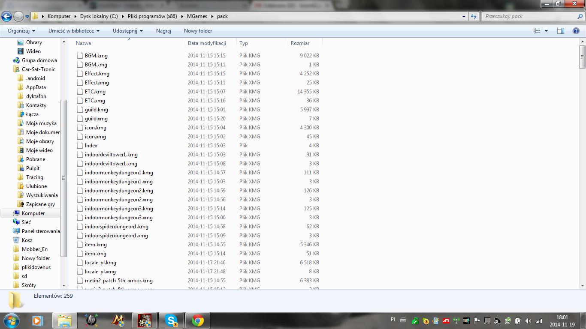This screenshot has width=586, height=329.
Task: Select Komputer in the navigation pane
Action: (x=33, y=213)
